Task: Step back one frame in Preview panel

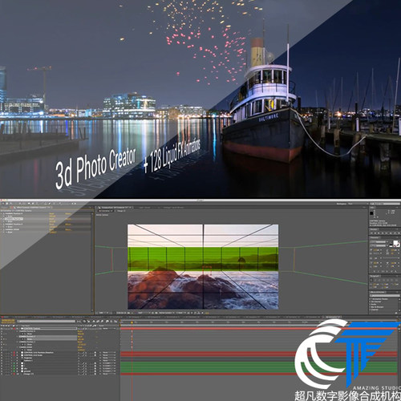Action: (x=375, y=233)
